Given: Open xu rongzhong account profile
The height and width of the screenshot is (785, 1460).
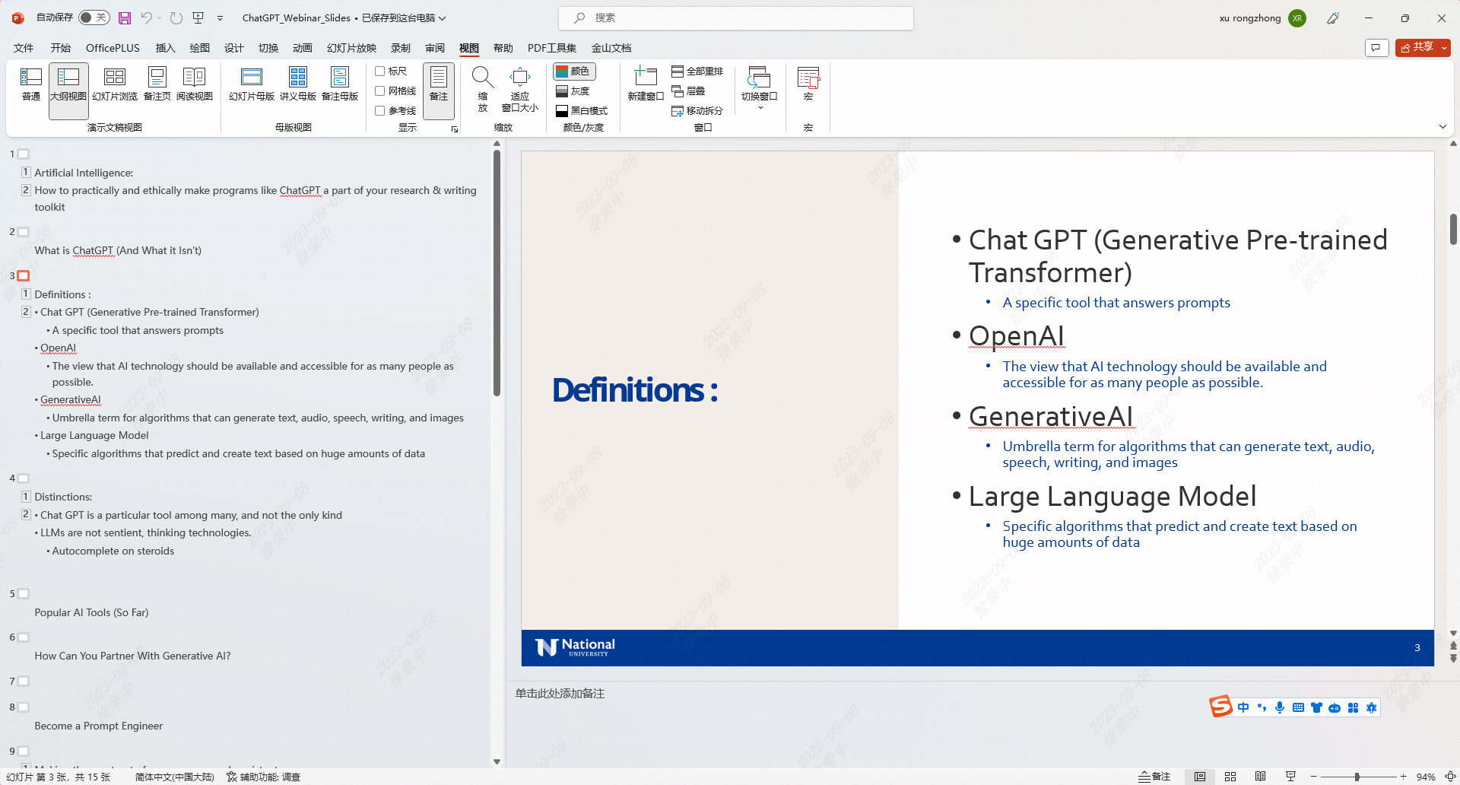Looking at the screenshot, I should coord(1262,18).
